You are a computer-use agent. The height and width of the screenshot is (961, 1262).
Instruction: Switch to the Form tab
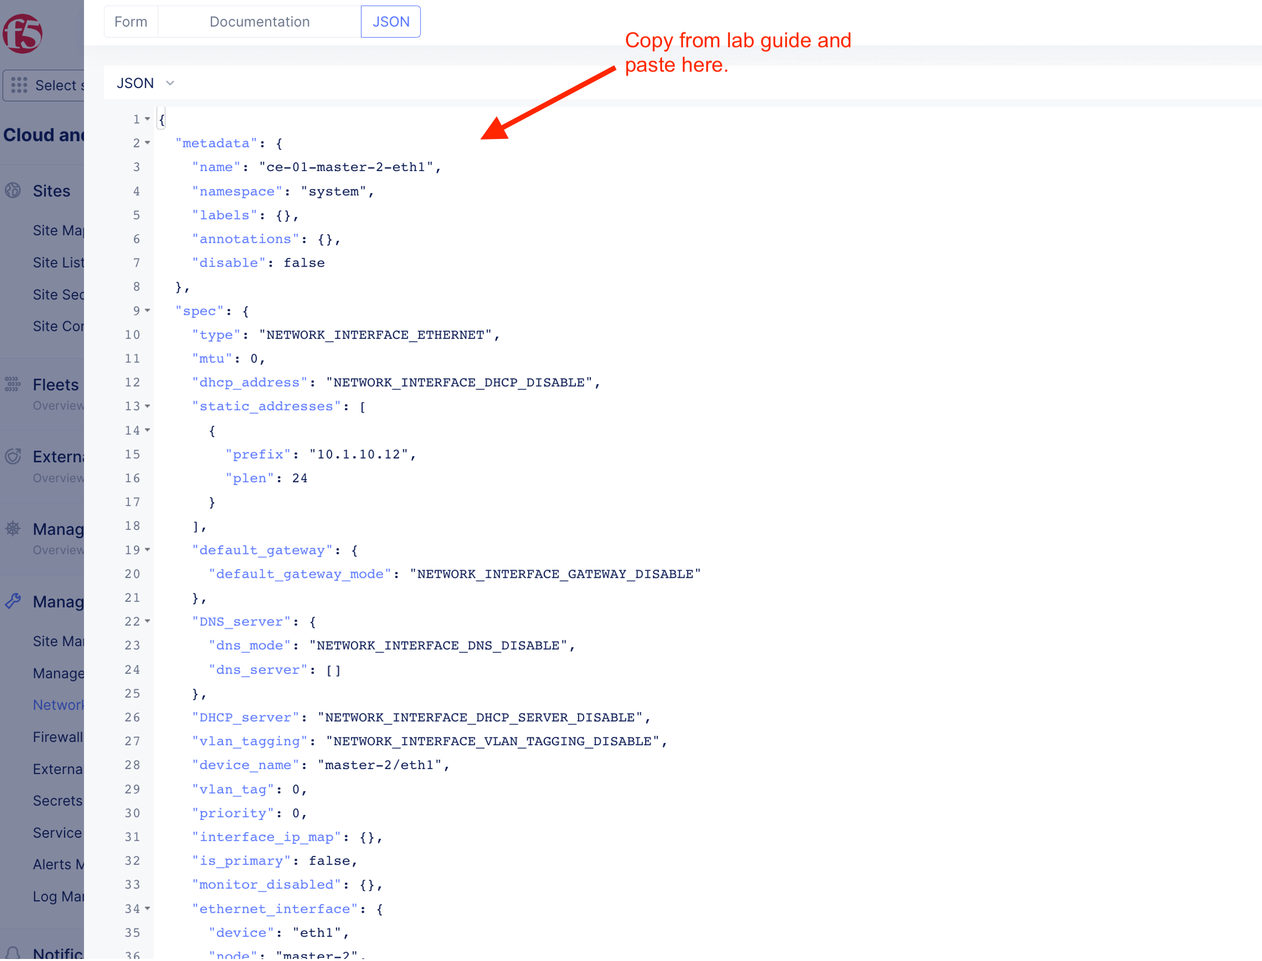130,22
